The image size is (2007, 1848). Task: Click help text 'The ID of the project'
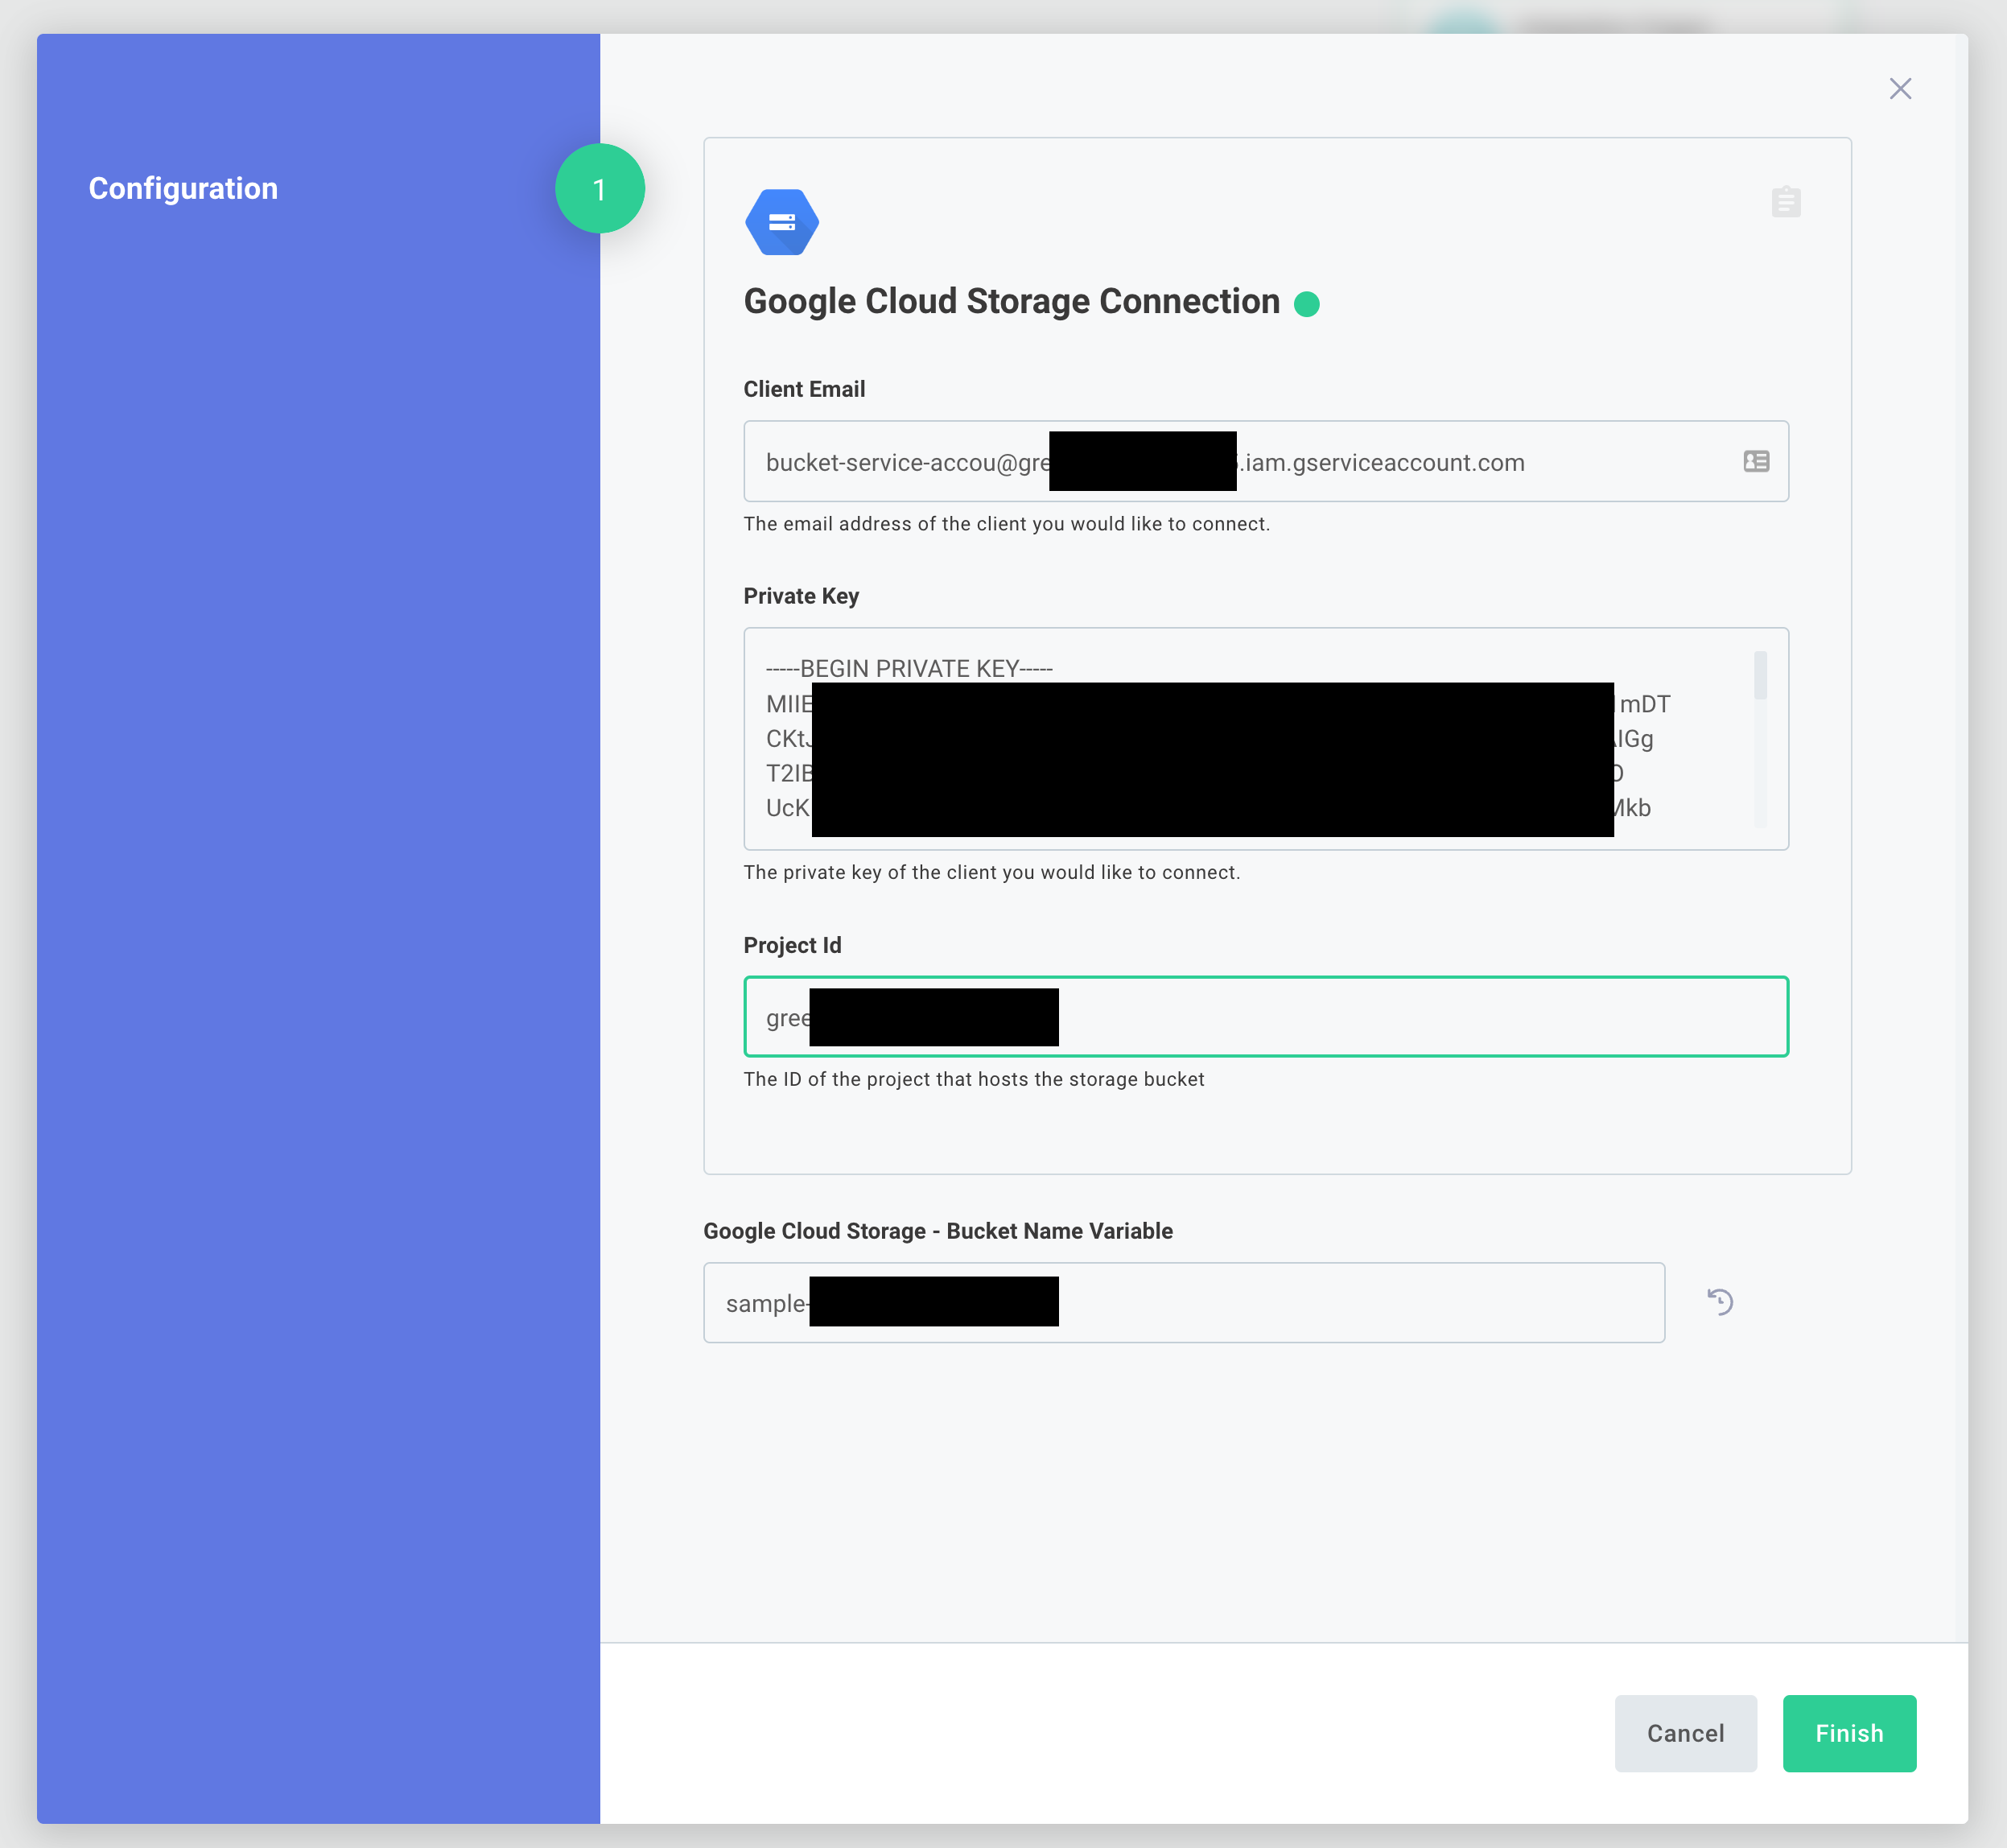click(x=974, y=1079)
